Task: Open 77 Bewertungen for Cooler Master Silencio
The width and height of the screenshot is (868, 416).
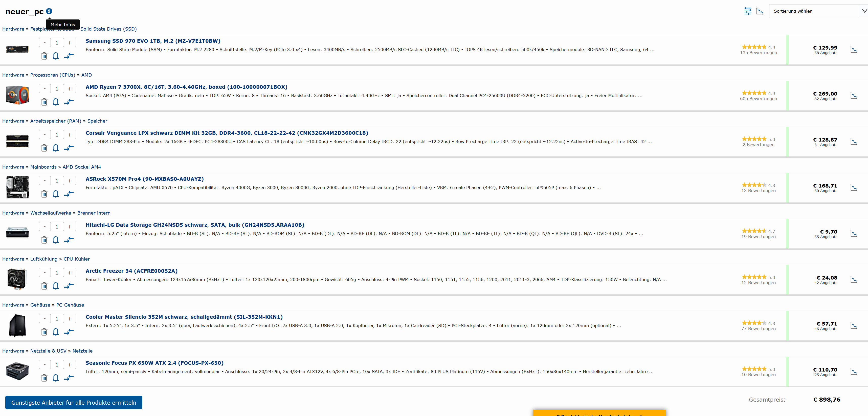Action: point(758,329)
